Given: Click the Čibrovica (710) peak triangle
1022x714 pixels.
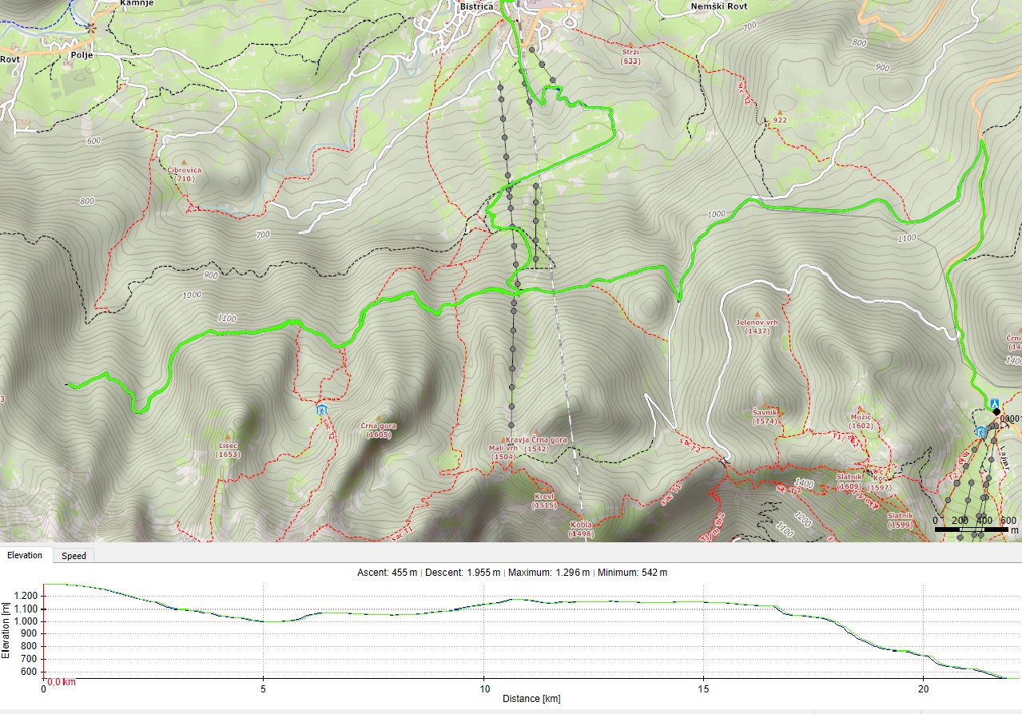Looking at the screenshot, I should coord(185,161).
